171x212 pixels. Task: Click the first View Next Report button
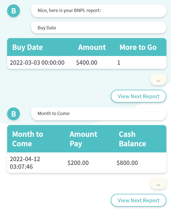tap(139, 96)
